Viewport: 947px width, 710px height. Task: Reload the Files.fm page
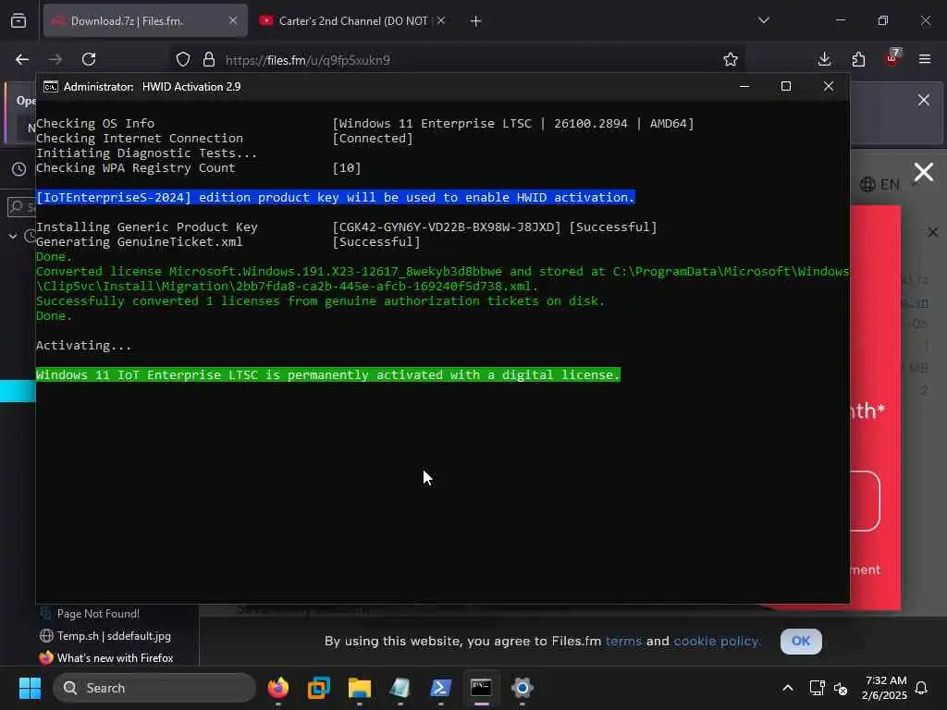[x=89, y=59]
